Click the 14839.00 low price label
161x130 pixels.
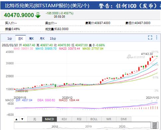tap(22, 91)
